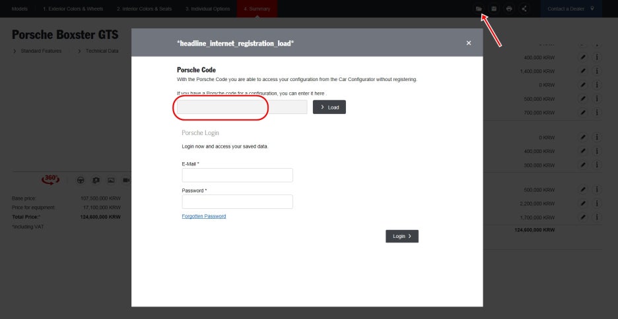Show info for the 2,200,000 KRW option

[x=597, y=204]
